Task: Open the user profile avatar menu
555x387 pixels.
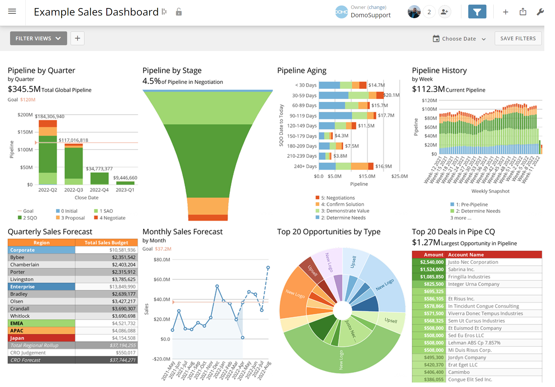Action: [414, 12]
